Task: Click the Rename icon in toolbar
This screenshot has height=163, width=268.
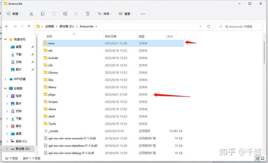Action: coord(65,14)
